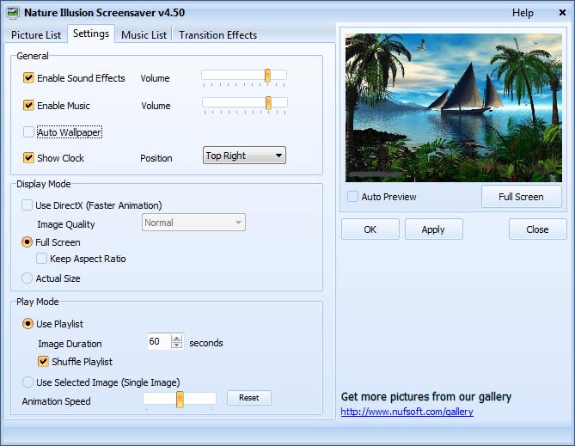The image size is (575, 446).
Task: Open the Transition Effects tab
Action: (x=217, y=35)
